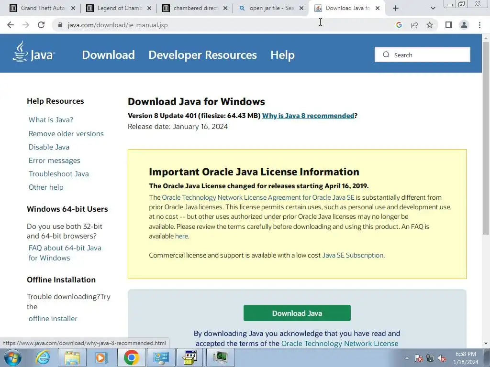The image size is (490, 367).
Task: Click the browser forward arrow
Action: pyautogui.click(x=26, y=25)
